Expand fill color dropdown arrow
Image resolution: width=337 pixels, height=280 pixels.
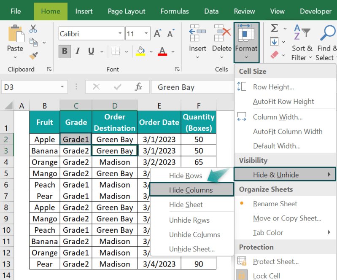pos(151,52)
